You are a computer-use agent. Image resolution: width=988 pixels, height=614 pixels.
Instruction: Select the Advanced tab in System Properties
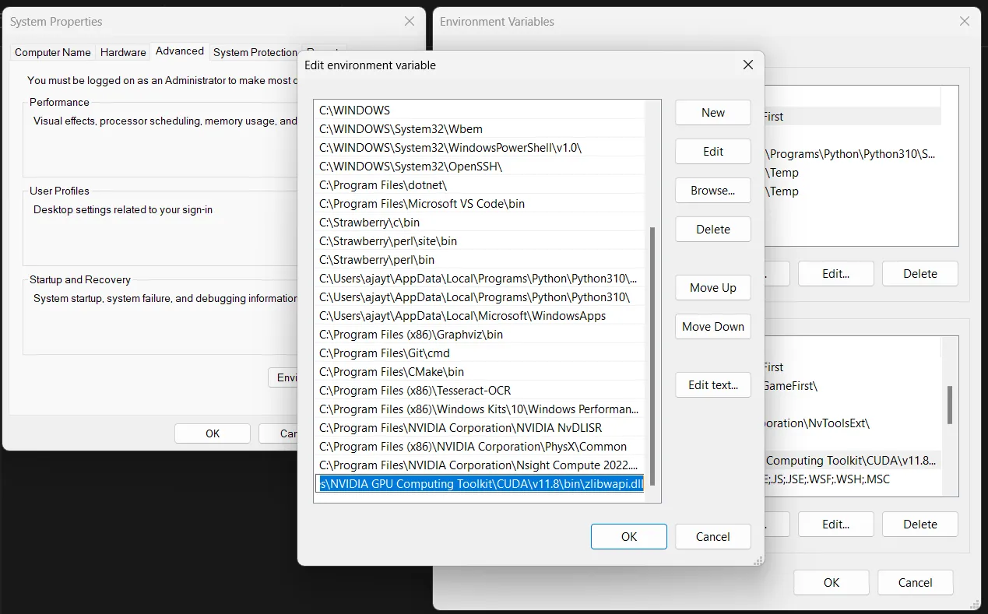tap(180, 51)
